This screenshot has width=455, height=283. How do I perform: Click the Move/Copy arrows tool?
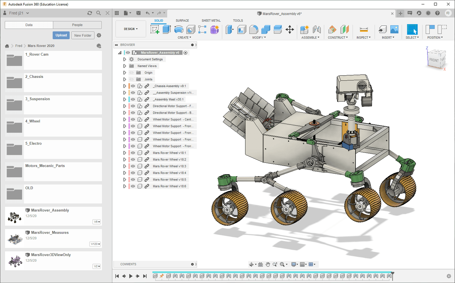tap(290, 29)
